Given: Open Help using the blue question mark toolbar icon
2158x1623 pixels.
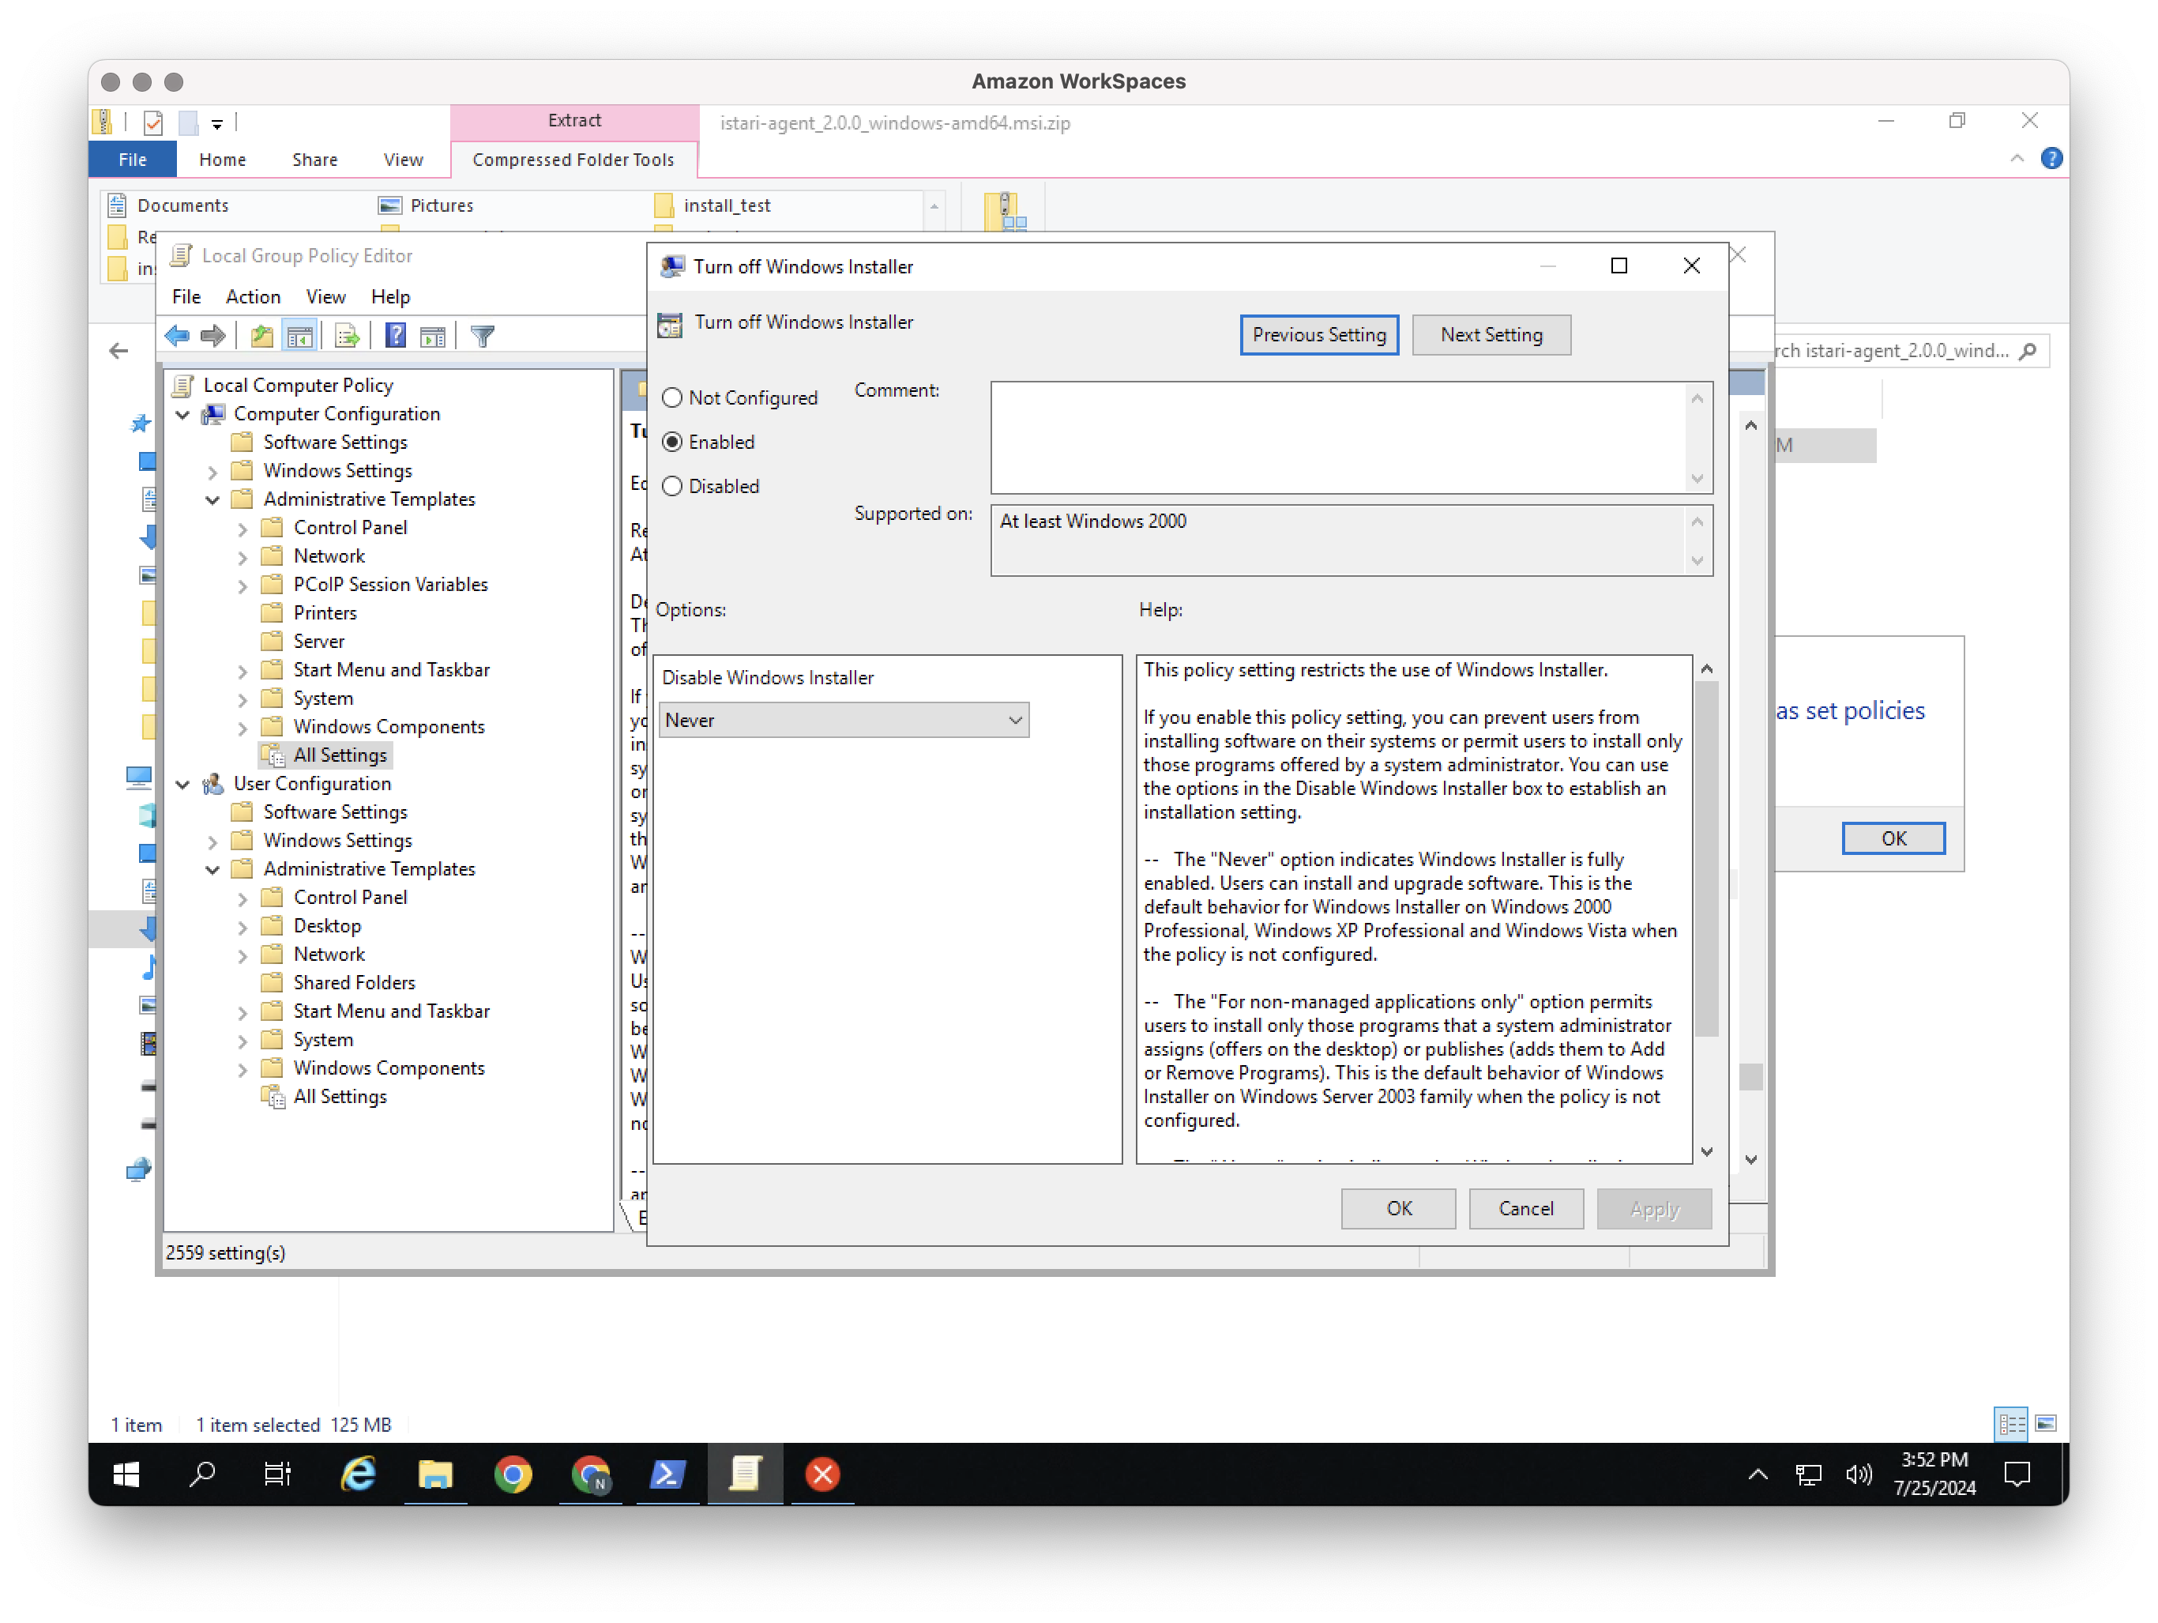Looking at the screenshot, I should [396, 336].
